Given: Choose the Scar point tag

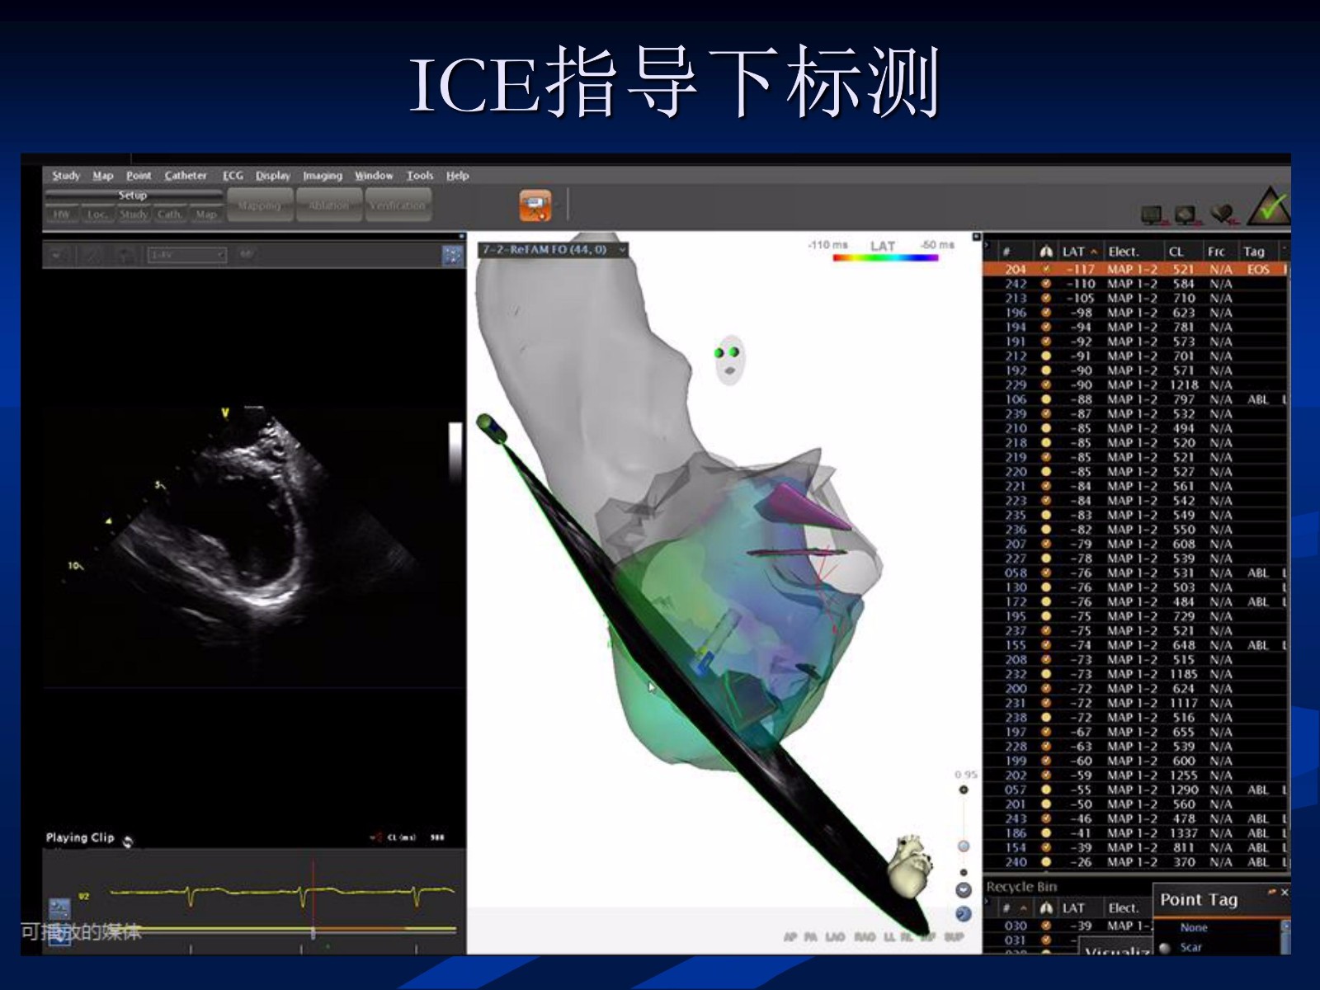Looking at the screenshot, I should (1190, 947).
